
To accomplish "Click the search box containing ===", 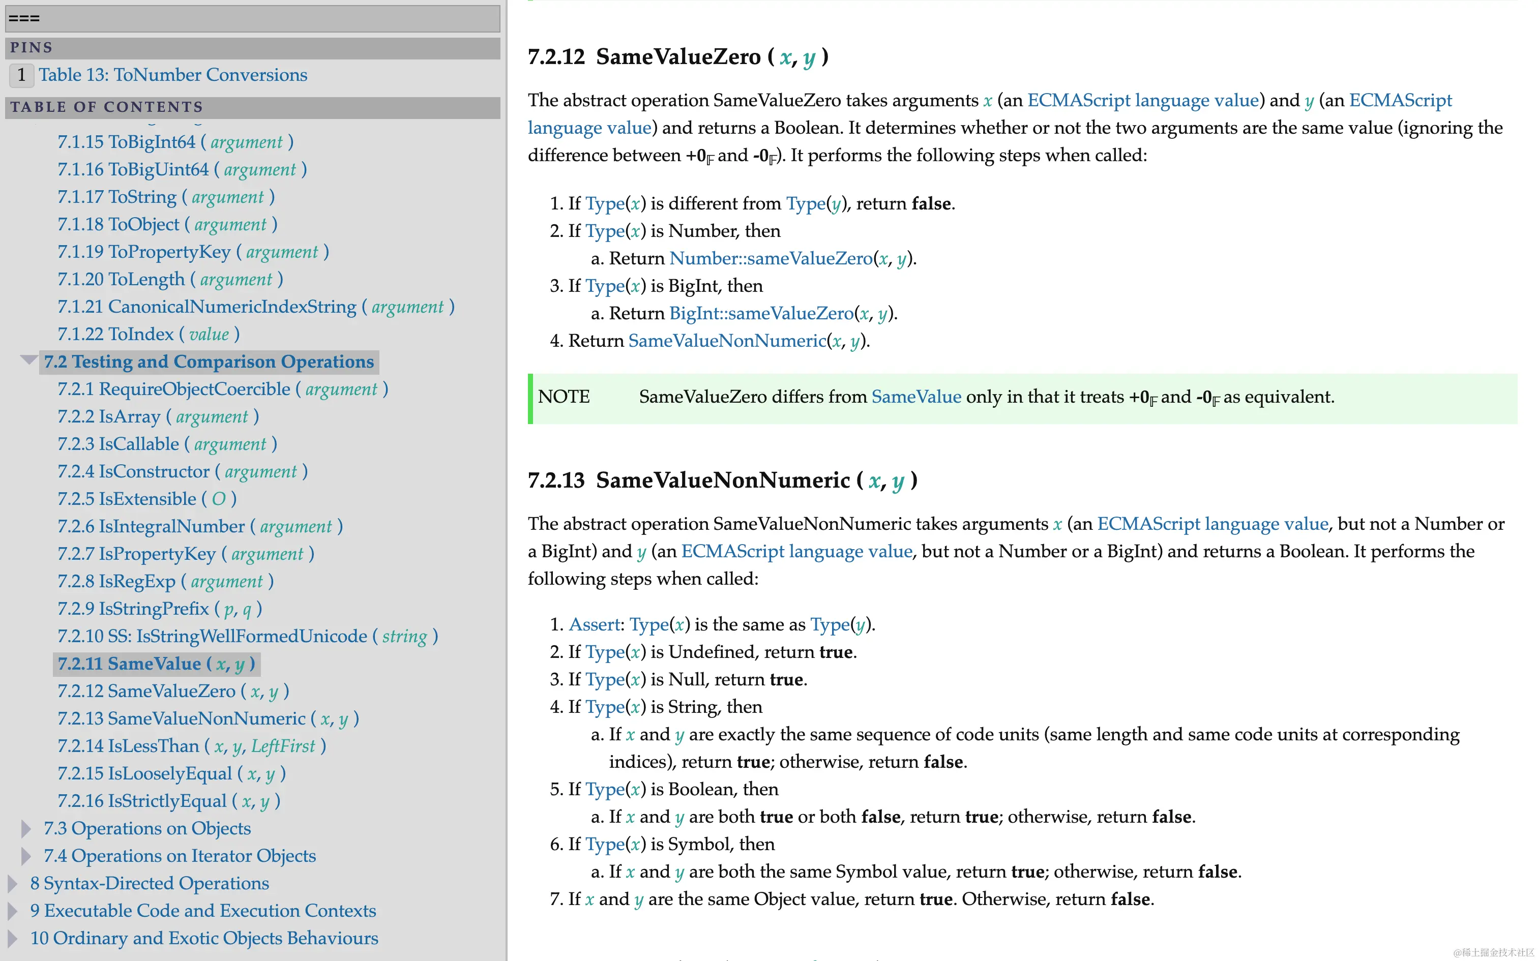I will pyautogui.click(x=252, y=19).
